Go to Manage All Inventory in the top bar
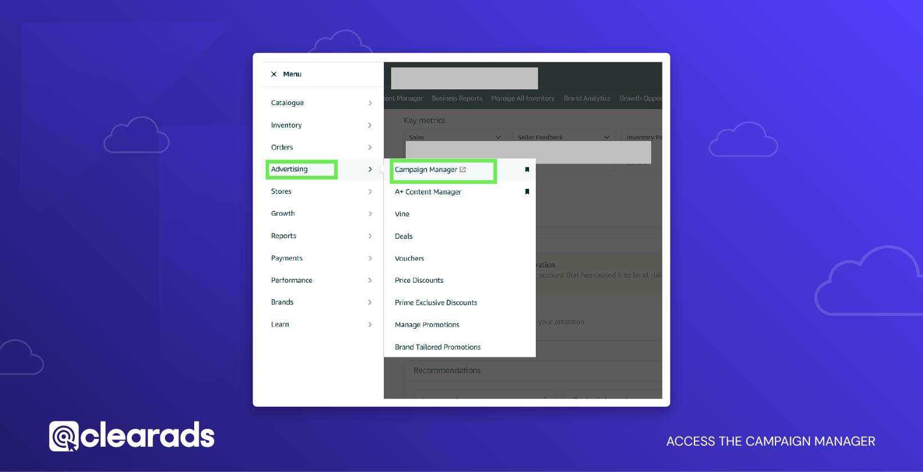The height and width of the screenshot is (472, 923). [x=523, y=98]
